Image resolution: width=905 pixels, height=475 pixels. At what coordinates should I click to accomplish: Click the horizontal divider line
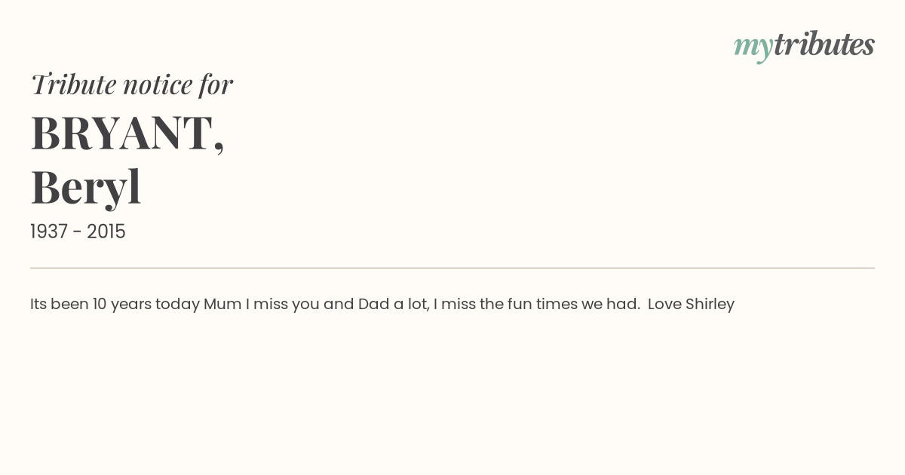point(452,268)
